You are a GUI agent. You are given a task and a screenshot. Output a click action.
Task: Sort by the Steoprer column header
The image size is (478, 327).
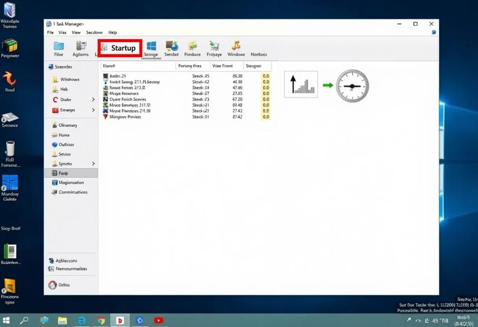coord(257,66)
